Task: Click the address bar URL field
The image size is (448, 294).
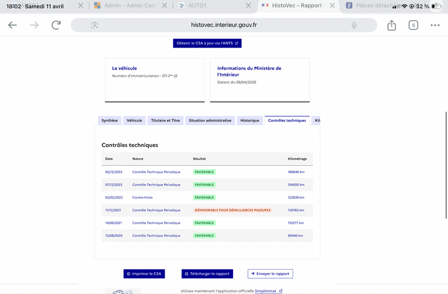Action: 223,25
